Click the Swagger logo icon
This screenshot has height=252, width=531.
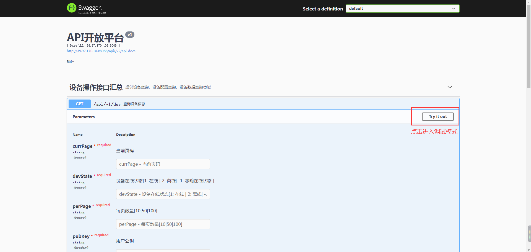tap(72, 8)
